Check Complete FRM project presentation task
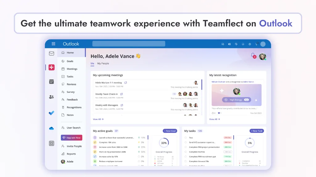 186,147
